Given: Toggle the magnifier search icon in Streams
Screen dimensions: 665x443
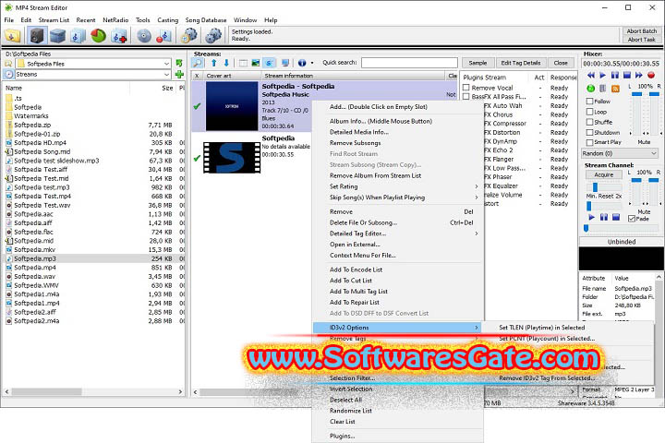Looking at the screenshot, I should point(198,63).
